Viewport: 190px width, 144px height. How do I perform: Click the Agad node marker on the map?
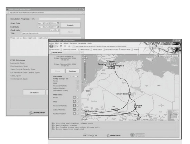pos(135,107)
